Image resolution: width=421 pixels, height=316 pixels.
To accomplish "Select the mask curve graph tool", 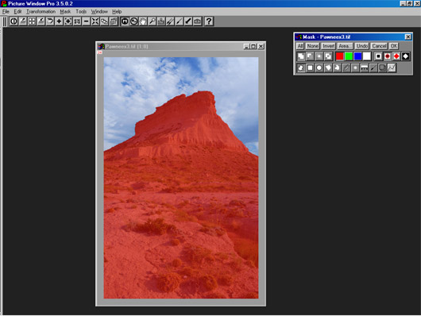I will pyautogui.click(x=392, y=68).
